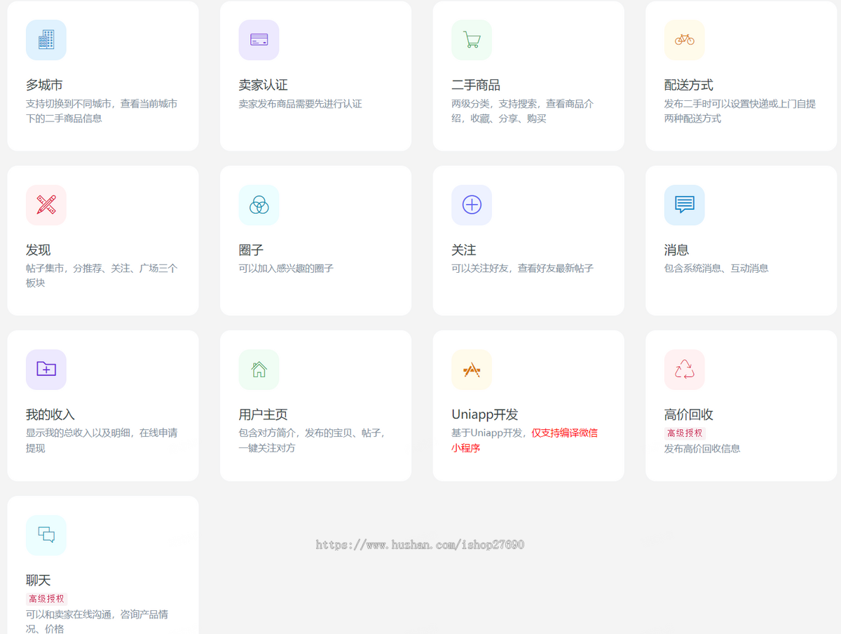Click the description 发布高价回收信息
The image size is (841, 634).
coord(702,448)
